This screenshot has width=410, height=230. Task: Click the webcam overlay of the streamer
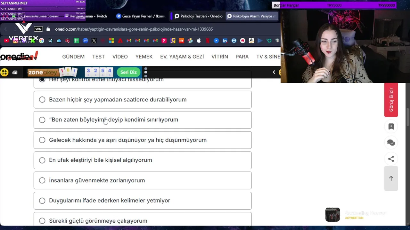345,46
